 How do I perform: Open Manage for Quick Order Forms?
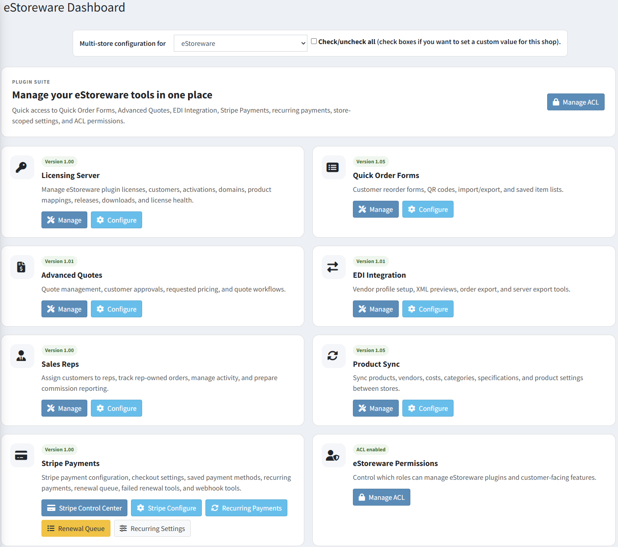point(376,209)
